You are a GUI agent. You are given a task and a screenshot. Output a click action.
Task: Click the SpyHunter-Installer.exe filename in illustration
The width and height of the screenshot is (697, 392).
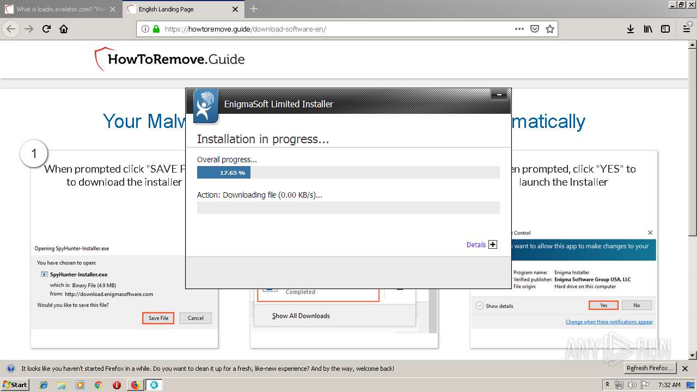pyautogui.click(x=78, y=274)
